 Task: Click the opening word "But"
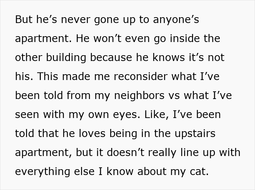click(24, 19)
